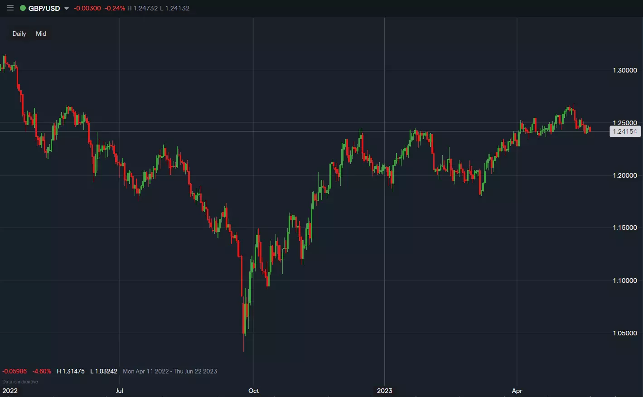Click the 2023 time axis label

tap(384, 391)
